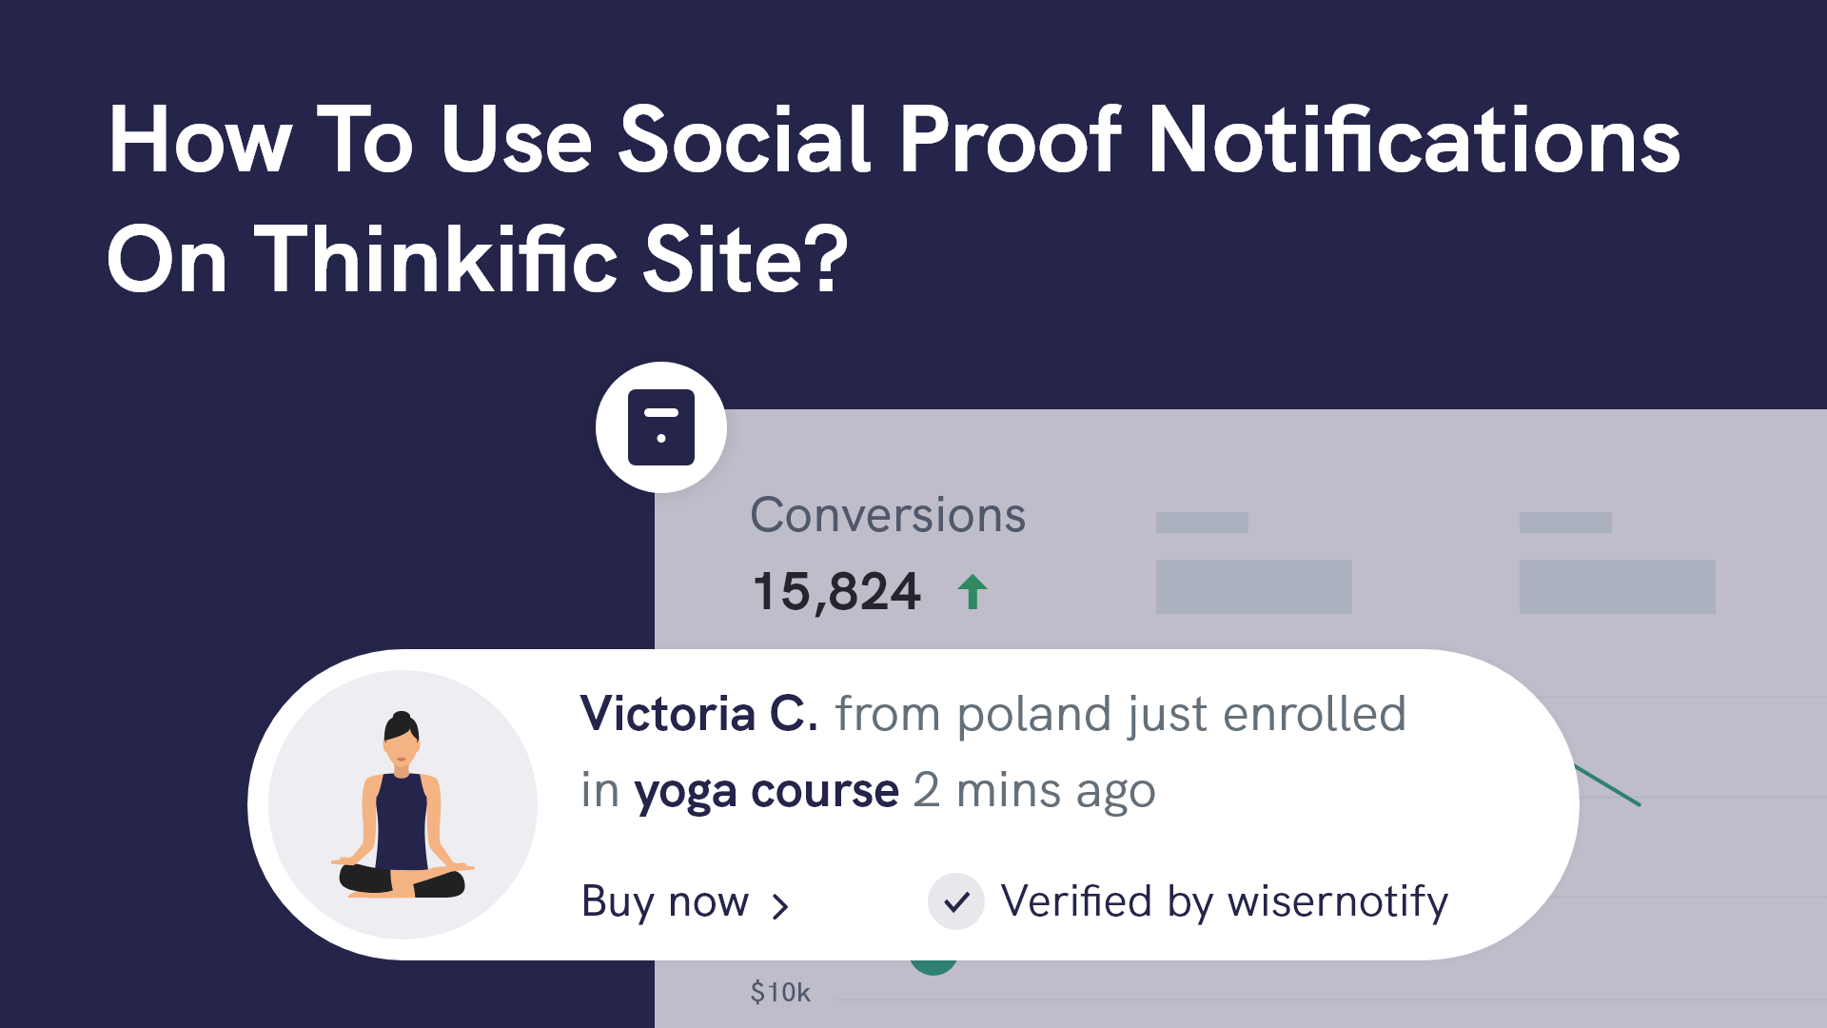Open the yoga course link in notification
1827x1028 pixels.
766,791
